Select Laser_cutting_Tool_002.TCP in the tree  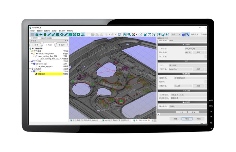(x=51, y=59)
